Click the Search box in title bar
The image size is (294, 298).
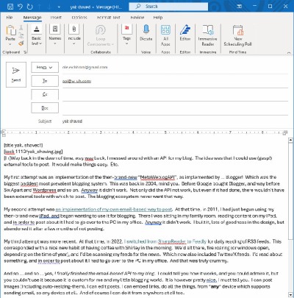tap(168, 7)
